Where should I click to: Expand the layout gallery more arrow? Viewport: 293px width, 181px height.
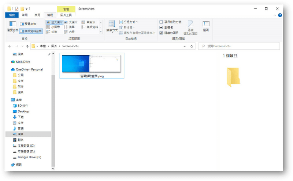pyautogui.click(x=100, y=32)
